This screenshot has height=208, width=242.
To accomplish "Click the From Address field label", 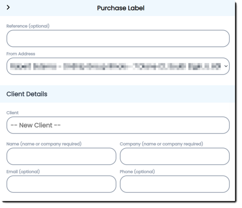I will pyautogui.click(x=21, y=54).
